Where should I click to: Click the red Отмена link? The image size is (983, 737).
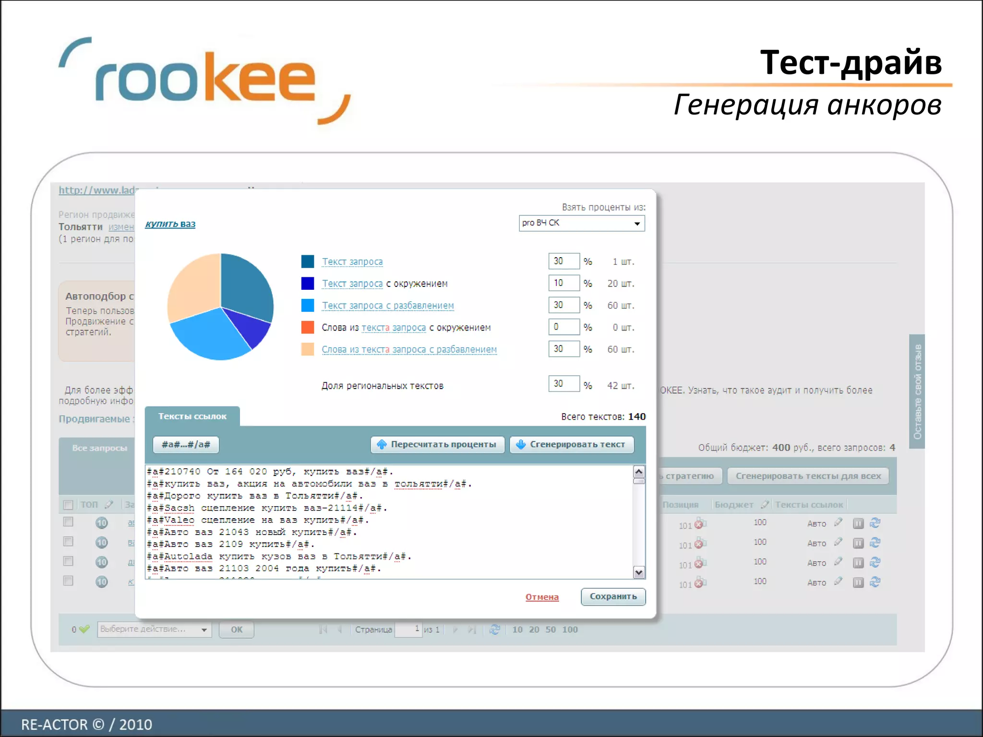point(542,597)
